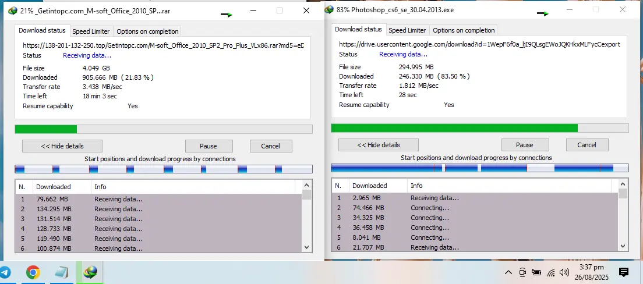Click IDM icon in Office download title bar
The width and height of the screenshot is (643, 284).
tap(13, 11)
